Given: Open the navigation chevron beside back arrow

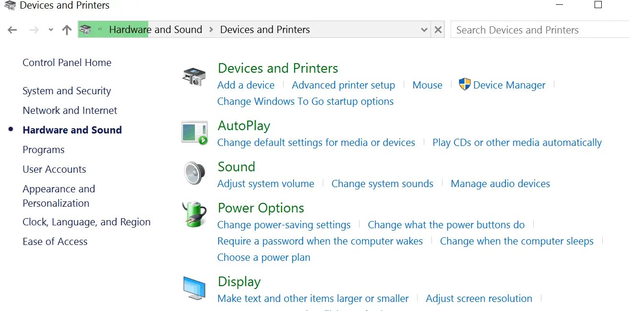Looking at the screenshot, I should pos(50,29).
